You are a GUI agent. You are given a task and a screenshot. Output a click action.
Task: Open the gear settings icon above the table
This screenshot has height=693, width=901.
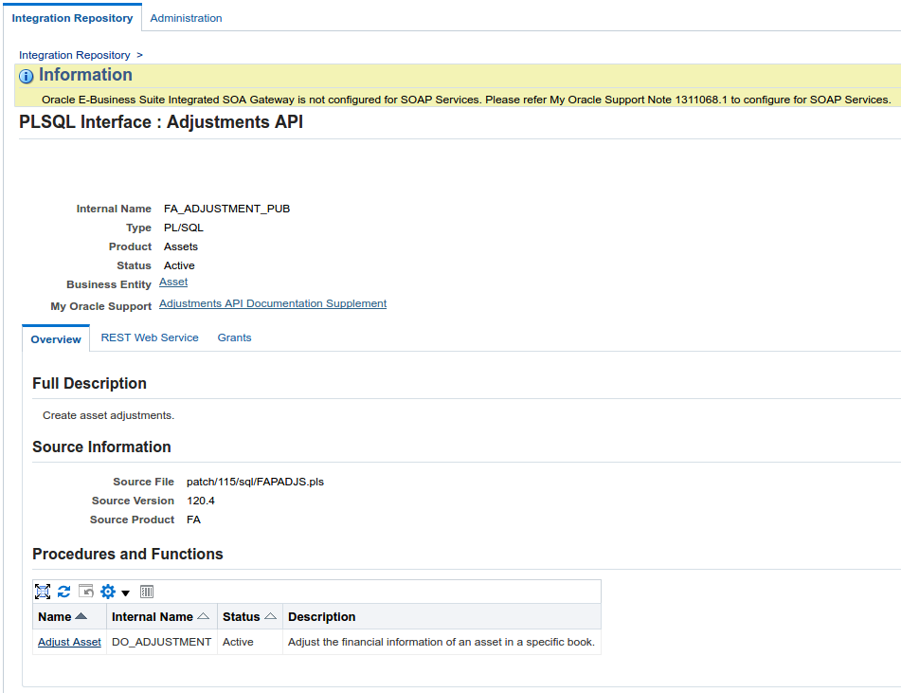(108, 592)
